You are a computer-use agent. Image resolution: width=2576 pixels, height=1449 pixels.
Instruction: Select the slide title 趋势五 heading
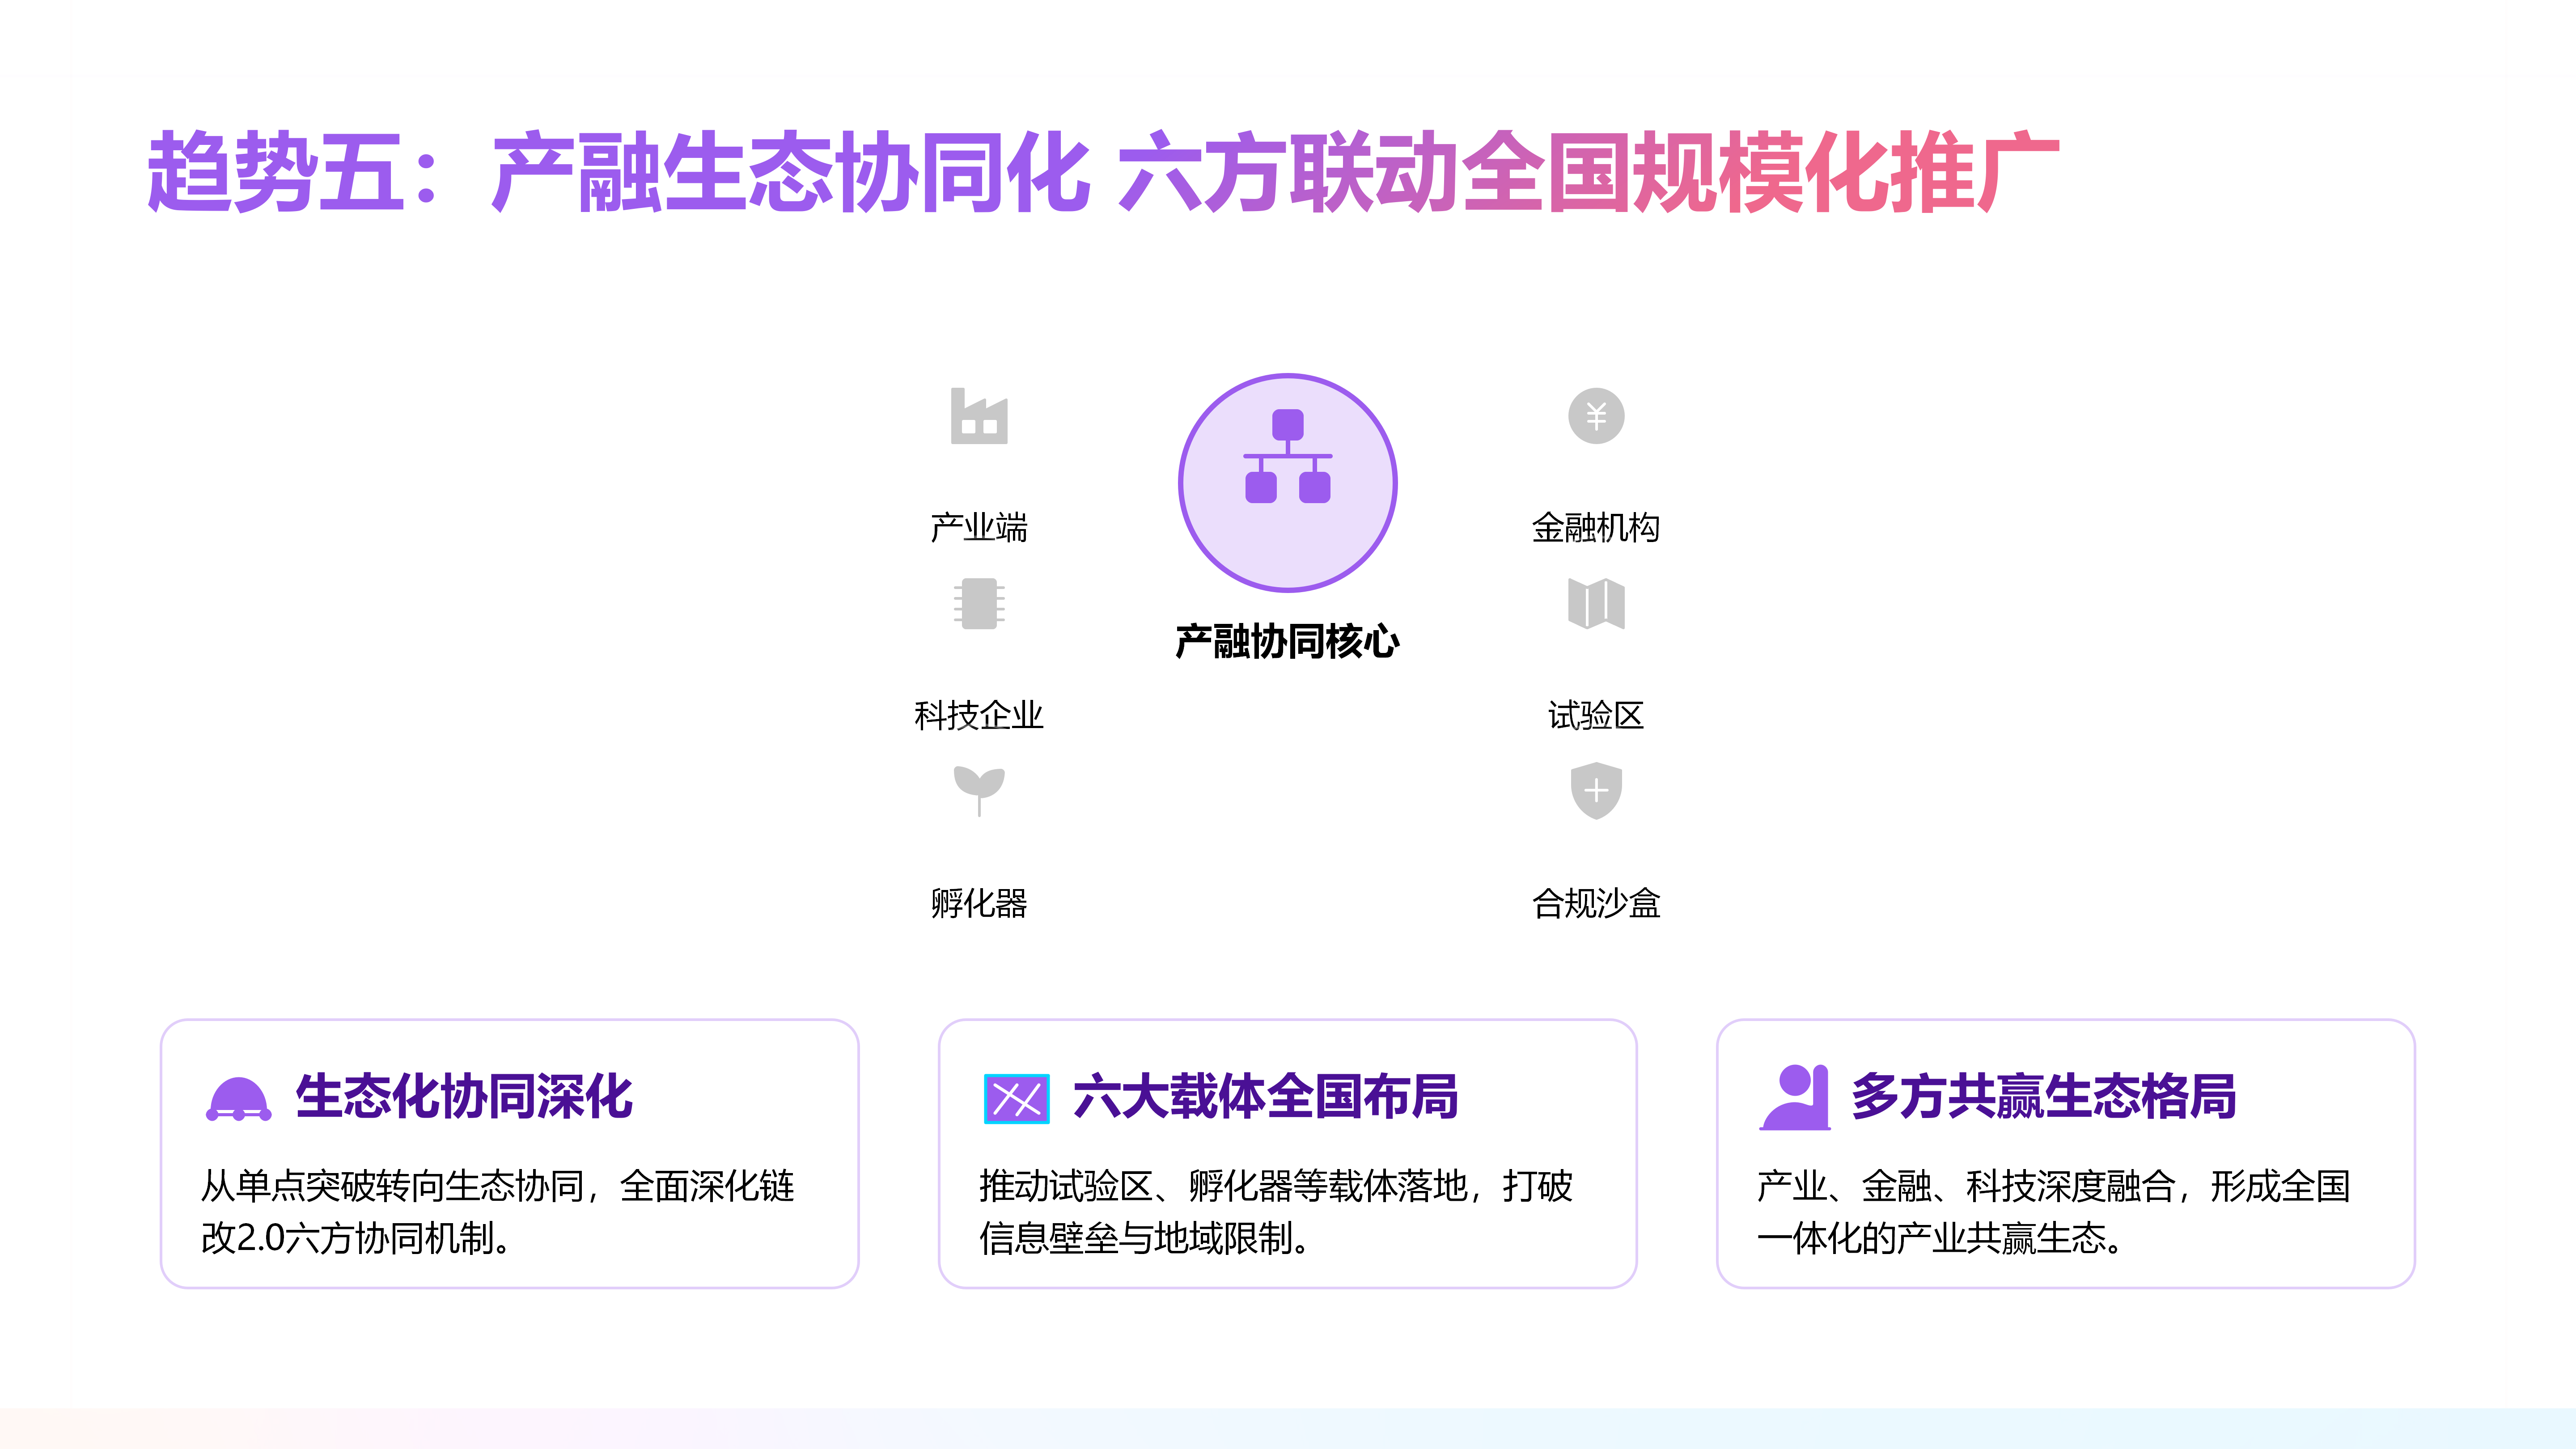(x=1103, y=172)
